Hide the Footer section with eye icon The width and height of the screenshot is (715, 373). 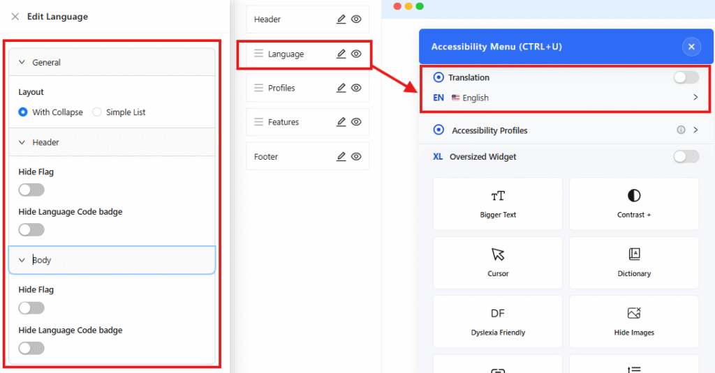tap(356, 157)
